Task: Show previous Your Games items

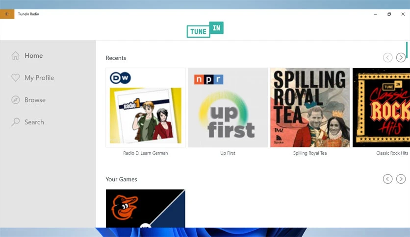Action: [x=387, y=179]
